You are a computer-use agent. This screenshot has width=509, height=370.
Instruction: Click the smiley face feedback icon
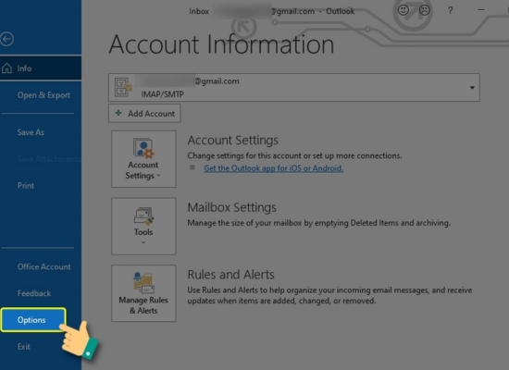coord(403,10)
